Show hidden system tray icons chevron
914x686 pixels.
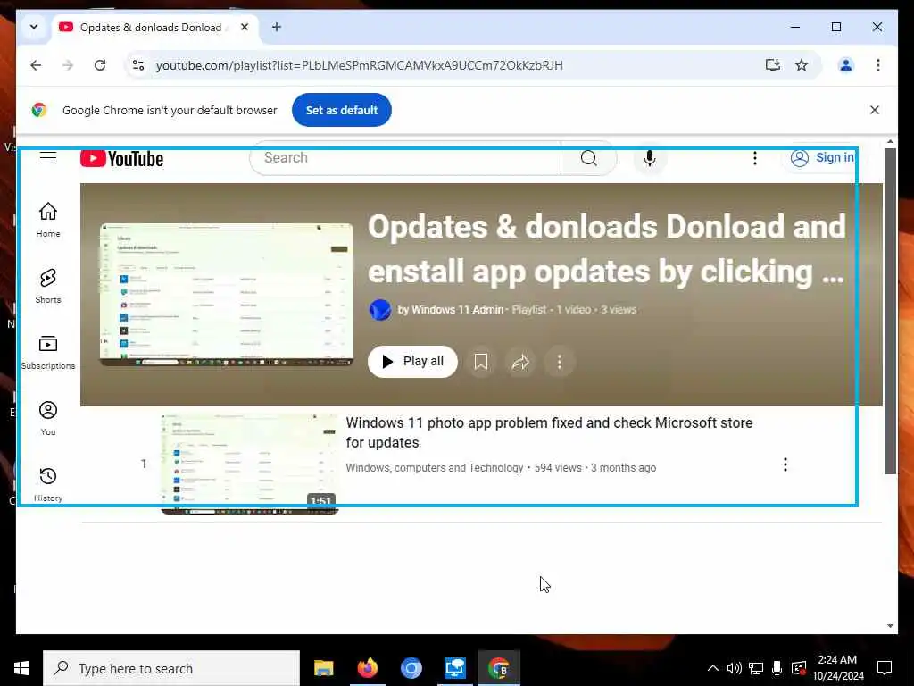pos(713,668)
